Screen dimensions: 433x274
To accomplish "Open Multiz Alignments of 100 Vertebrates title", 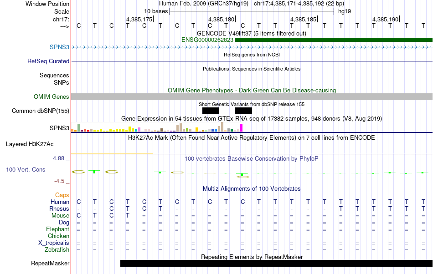I will (252, 189).
